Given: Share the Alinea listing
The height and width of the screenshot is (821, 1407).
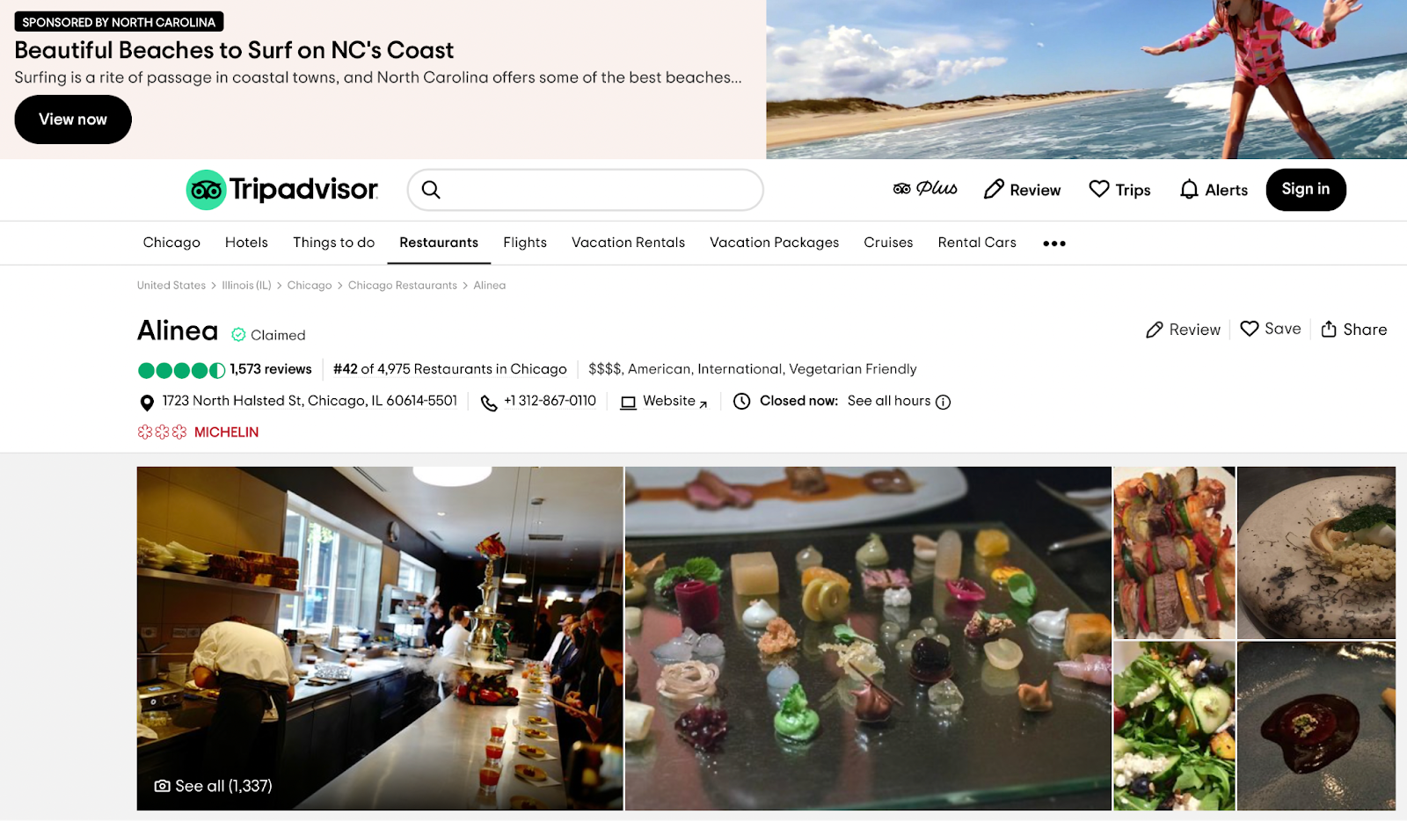Looking at the screenshot, I should point(1354,330).
